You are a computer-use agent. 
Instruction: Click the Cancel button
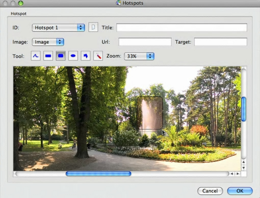(x=210, y=191)
